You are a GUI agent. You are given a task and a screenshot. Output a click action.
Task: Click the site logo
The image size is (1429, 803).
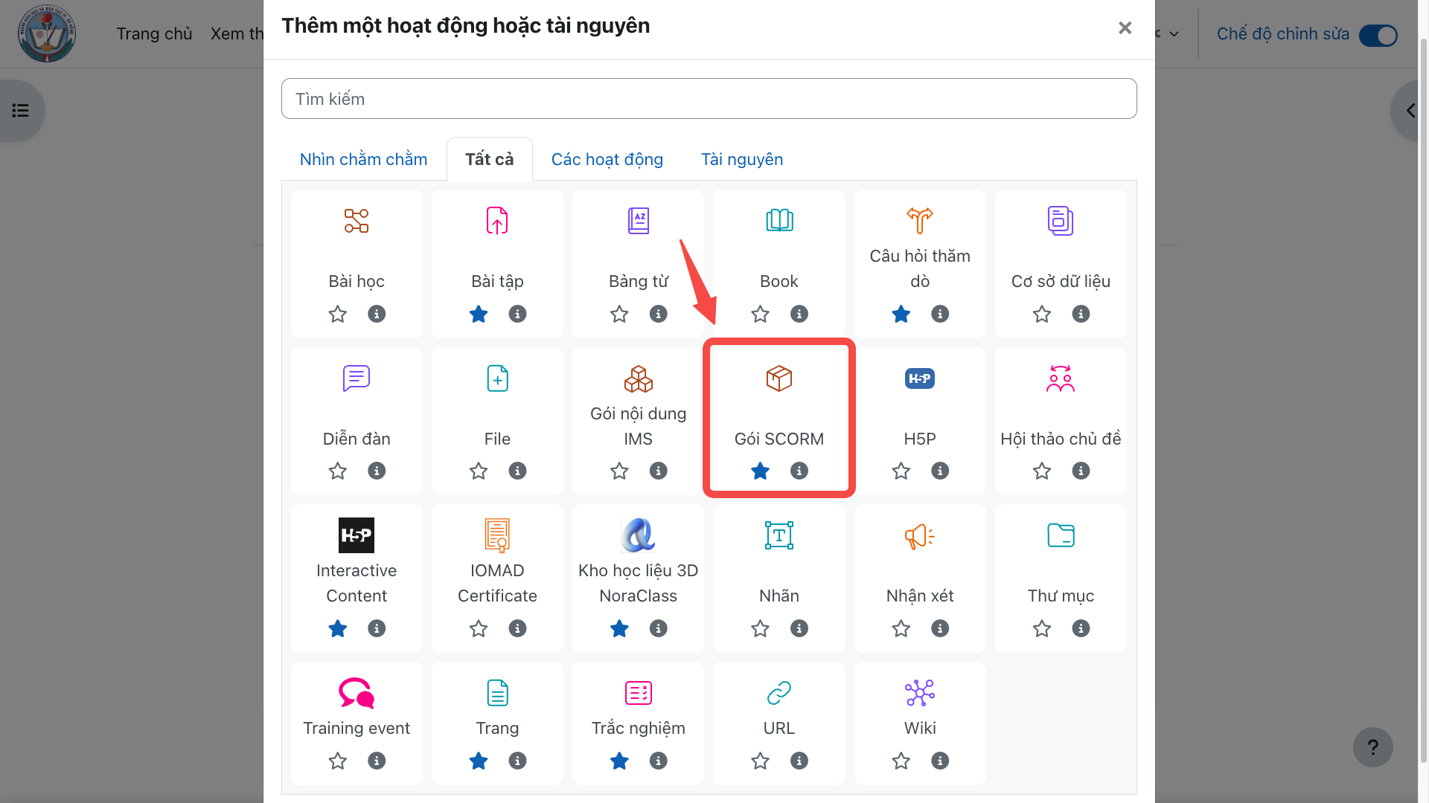click(x=47, y=33)
